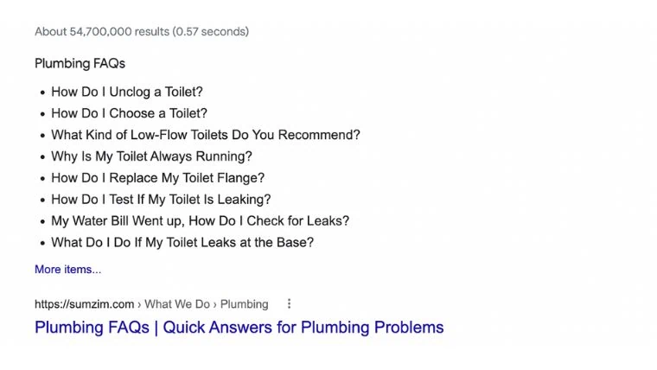Click "Why Is My Toilet Always Running?"
This screenshot has height=370, width=657.
151,156
